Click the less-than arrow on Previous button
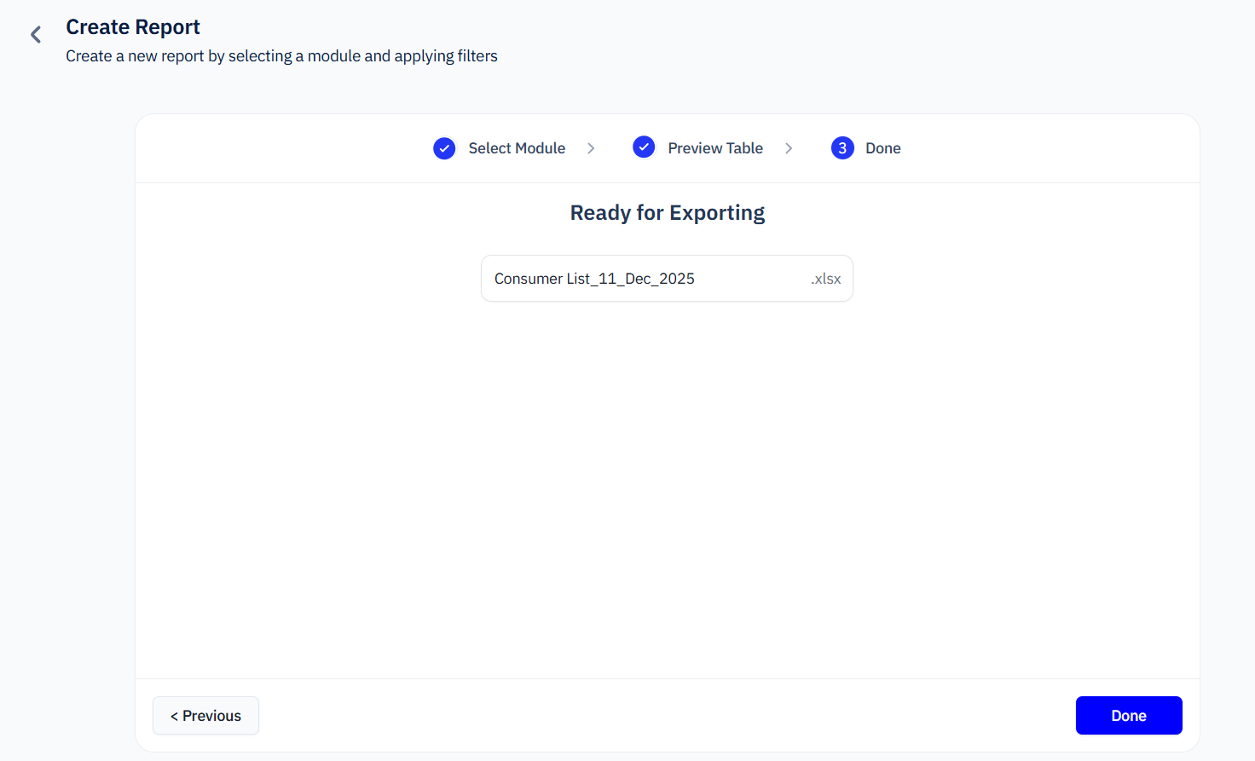Viewport: 1255px width, 761px height. pos(174,716)
